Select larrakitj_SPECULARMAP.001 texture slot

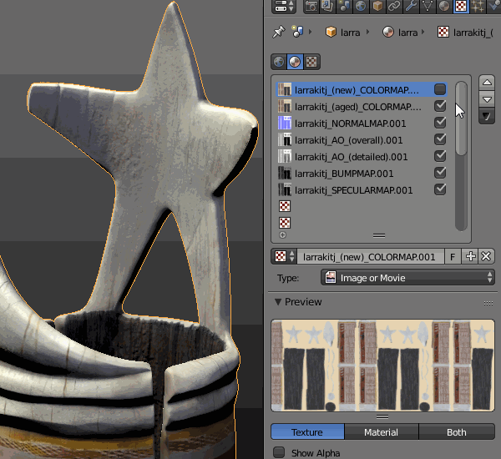click(361, 190)
